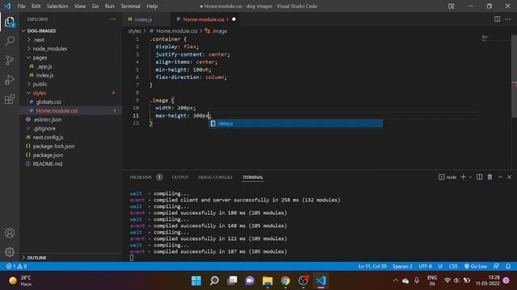Open Google Chrome from taskbar
The width and height of the screenshot is (517, 290).
(x=285, y=280)
